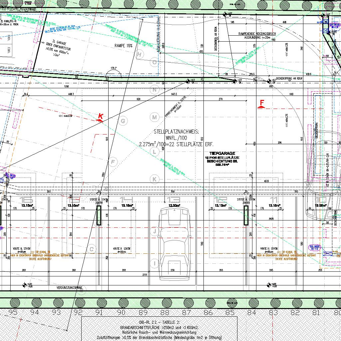Click the circled grid letter 'L'
Image resolution: width=341 pixels, height=341 pixels.
(x=155, y=152)
